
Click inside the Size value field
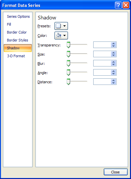click(x=102, y=54)
